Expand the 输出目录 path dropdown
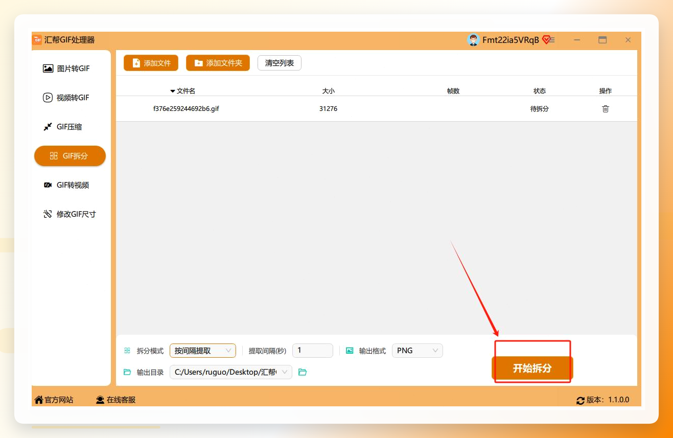 286,372
